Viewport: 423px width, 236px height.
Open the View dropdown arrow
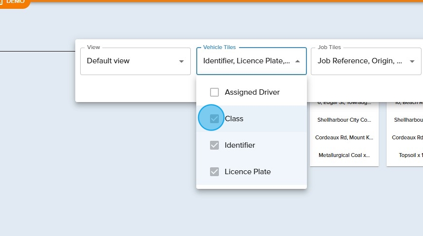coord(181,61)
